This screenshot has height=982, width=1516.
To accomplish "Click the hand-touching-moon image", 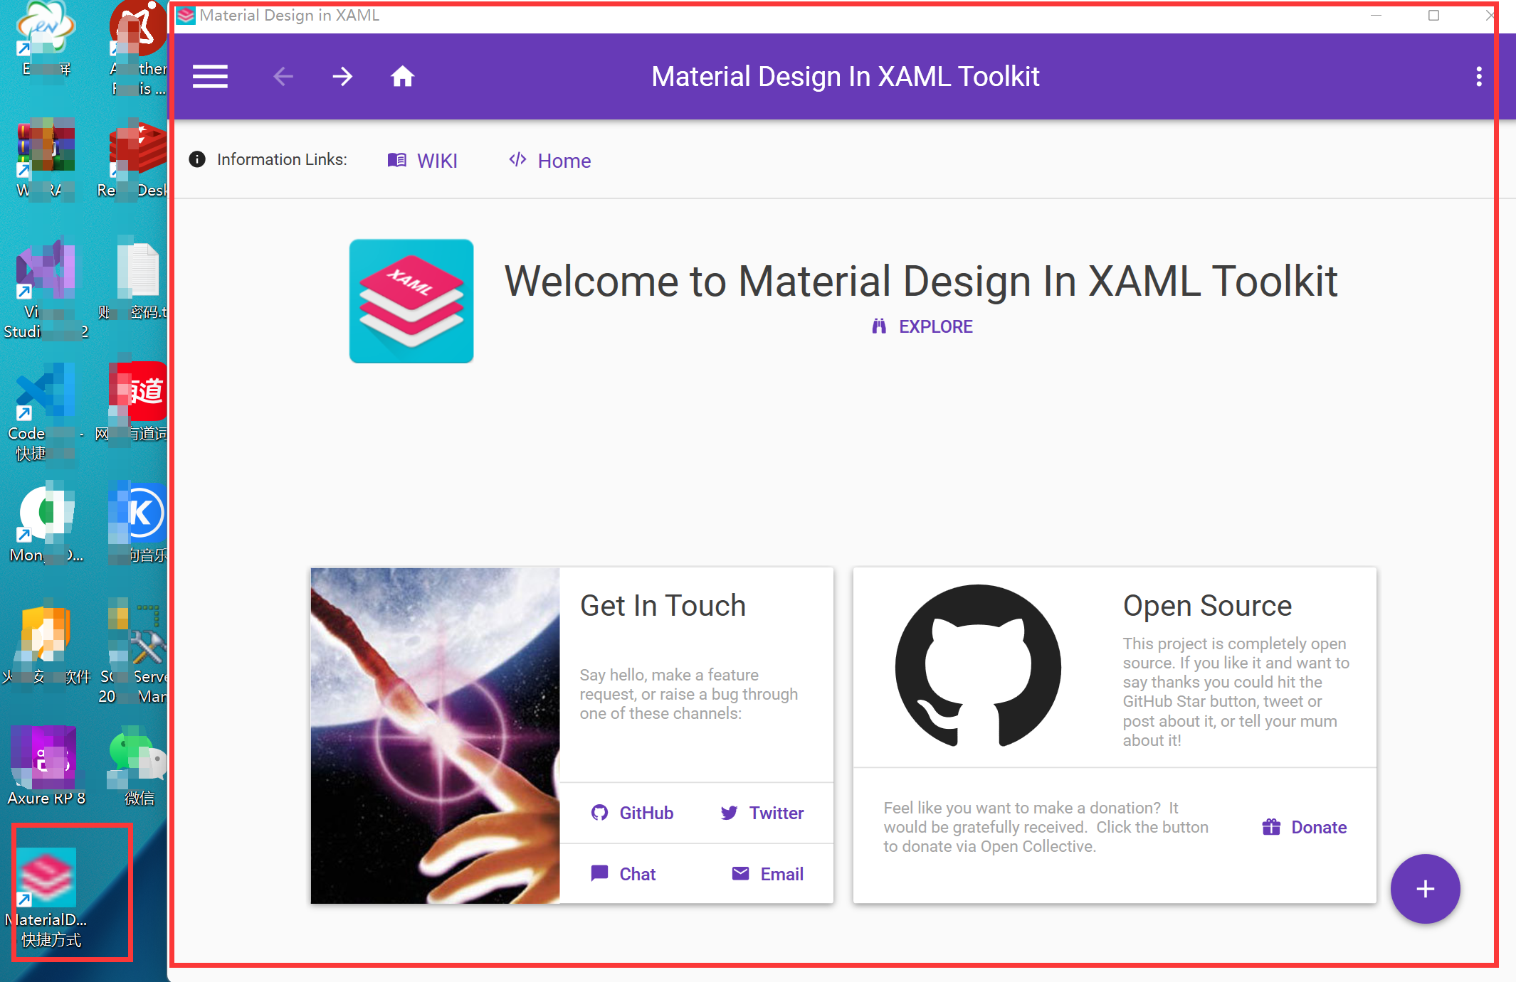I will [435, 735].
